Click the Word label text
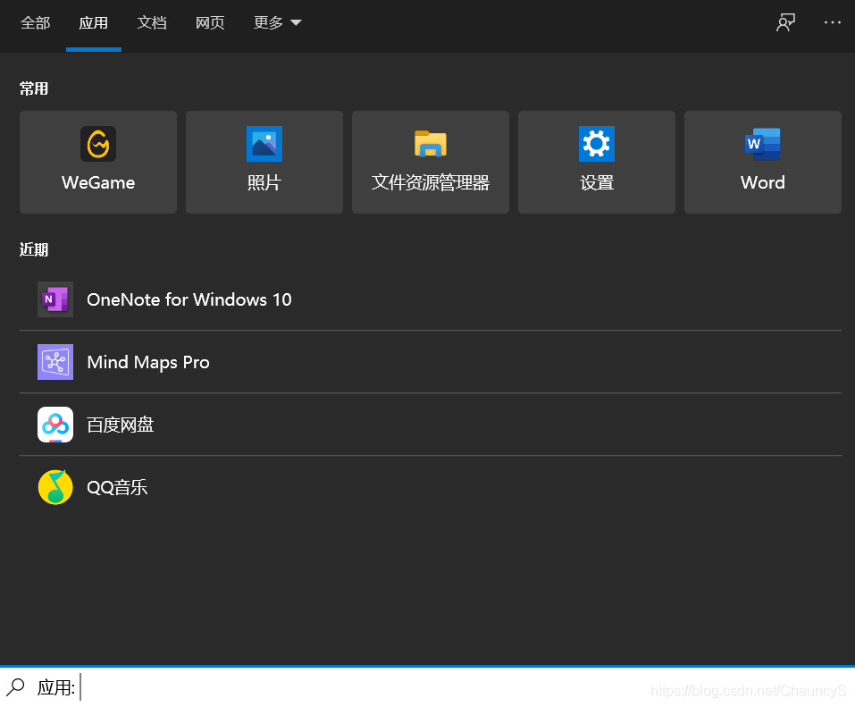Screen dimensions: 855x707 point(763,182)
